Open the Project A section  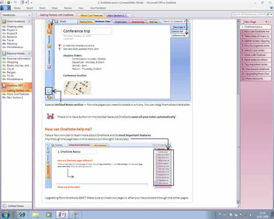coord(12,30)
